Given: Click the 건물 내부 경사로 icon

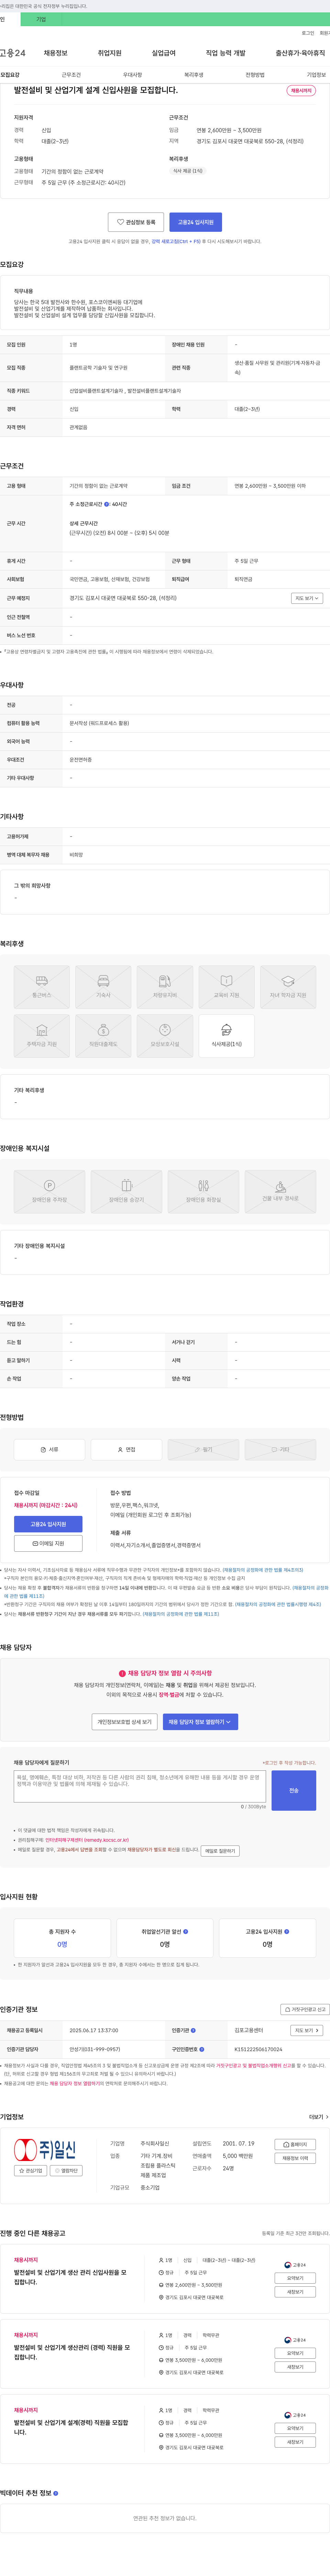Looking at the screenshot, I should tap(280, 1191).
